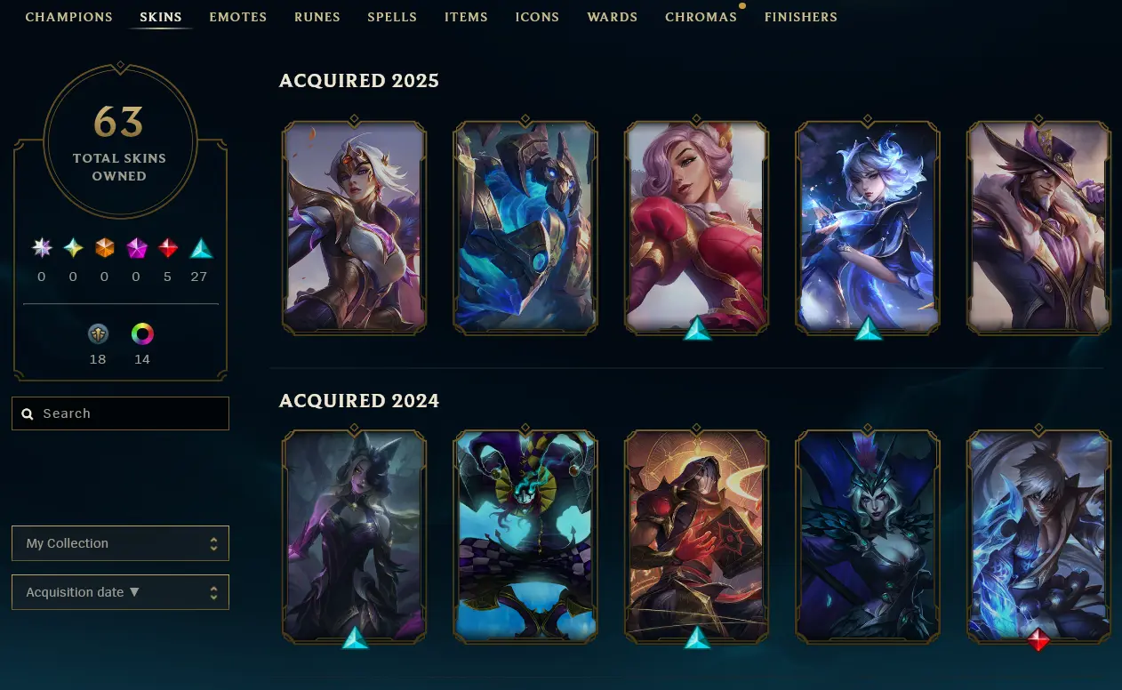
Task: Open the My Collection dropdown
Action: pos(120,543)
